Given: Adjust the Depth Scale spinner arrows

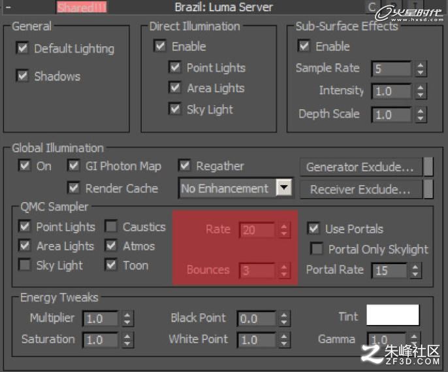Looking at the screenshot, I should click(421, 114).
